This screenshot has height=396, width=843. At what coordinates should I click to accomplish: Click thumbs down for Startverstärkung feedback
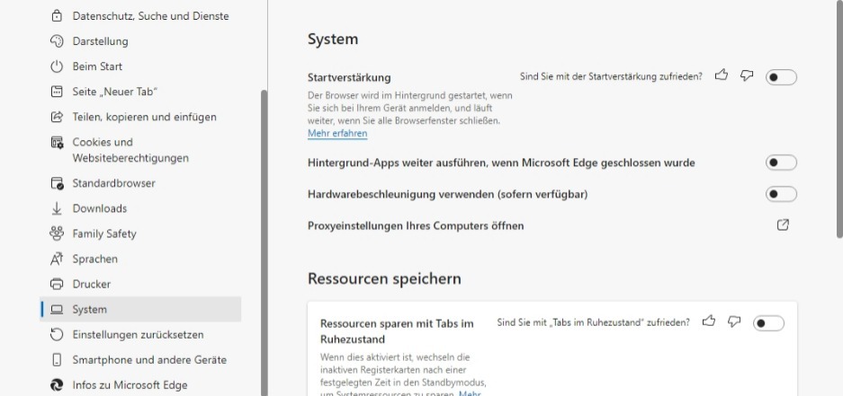[746, 76]
